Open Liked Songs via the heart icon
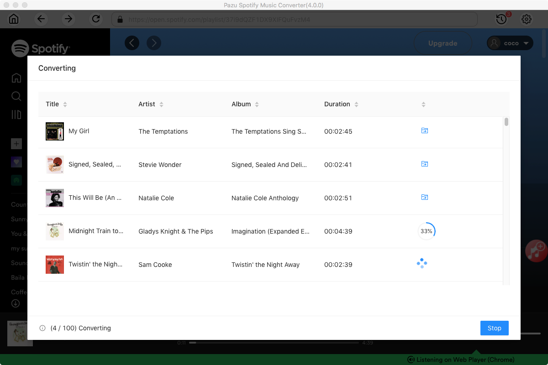 click(16, 162)
